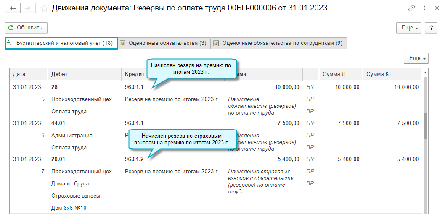The image size is (440, 214).
Task: Click the Дебет column header
Action: point(85,74)
